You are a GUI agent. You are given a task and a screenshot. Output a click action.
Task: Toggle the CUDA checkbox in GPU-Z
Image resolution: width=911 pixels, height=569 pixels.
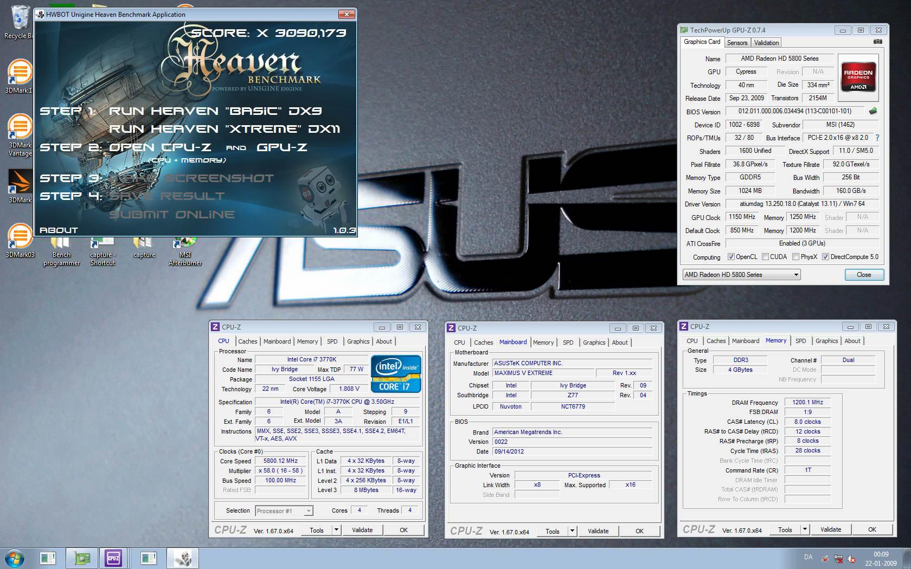[765, 257]
